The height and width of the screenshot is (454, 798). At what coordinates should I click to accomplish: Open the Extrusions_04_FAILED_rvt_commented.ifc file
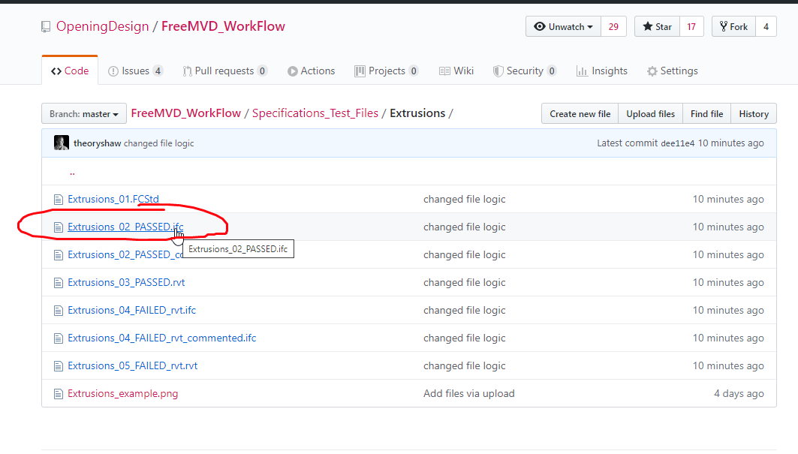point(162,338)
